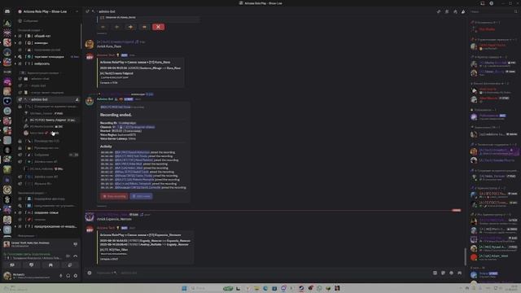Click the chat vertical scrollbar
Viewport: 521px width, 293px height.
[x=465, y=256]
